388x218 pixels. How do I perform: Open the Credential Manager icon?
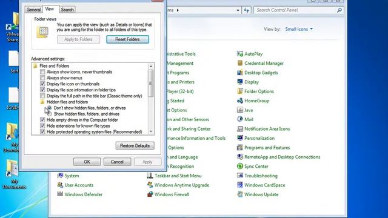pyautogui.click(x=240, y=63)
